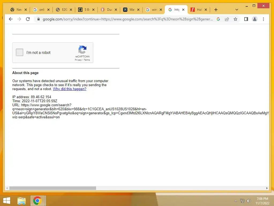The width and height of the screenshot is (274, 206).
Task: Click the scrollbar left arrow
Action: click(7, 188)
